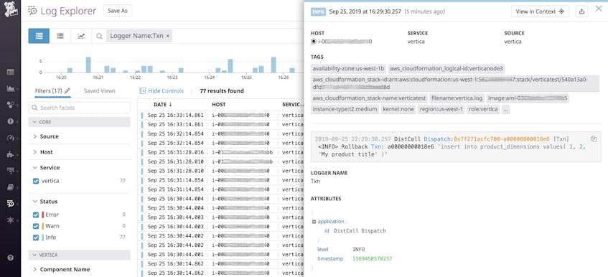Copy the log message with the copy icon

(593, 138)
